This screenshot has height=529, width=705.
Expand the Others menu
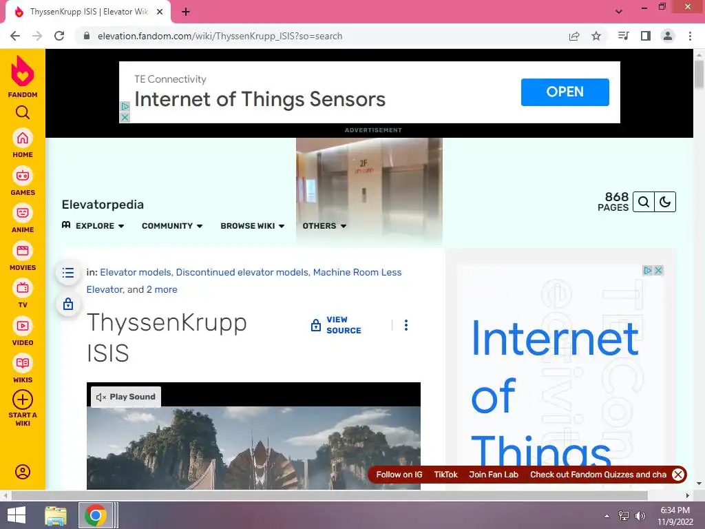click(x=324, y=226)
